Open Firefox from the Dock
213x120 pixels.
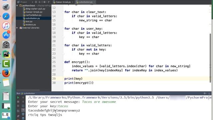click(x=6, y=73)
